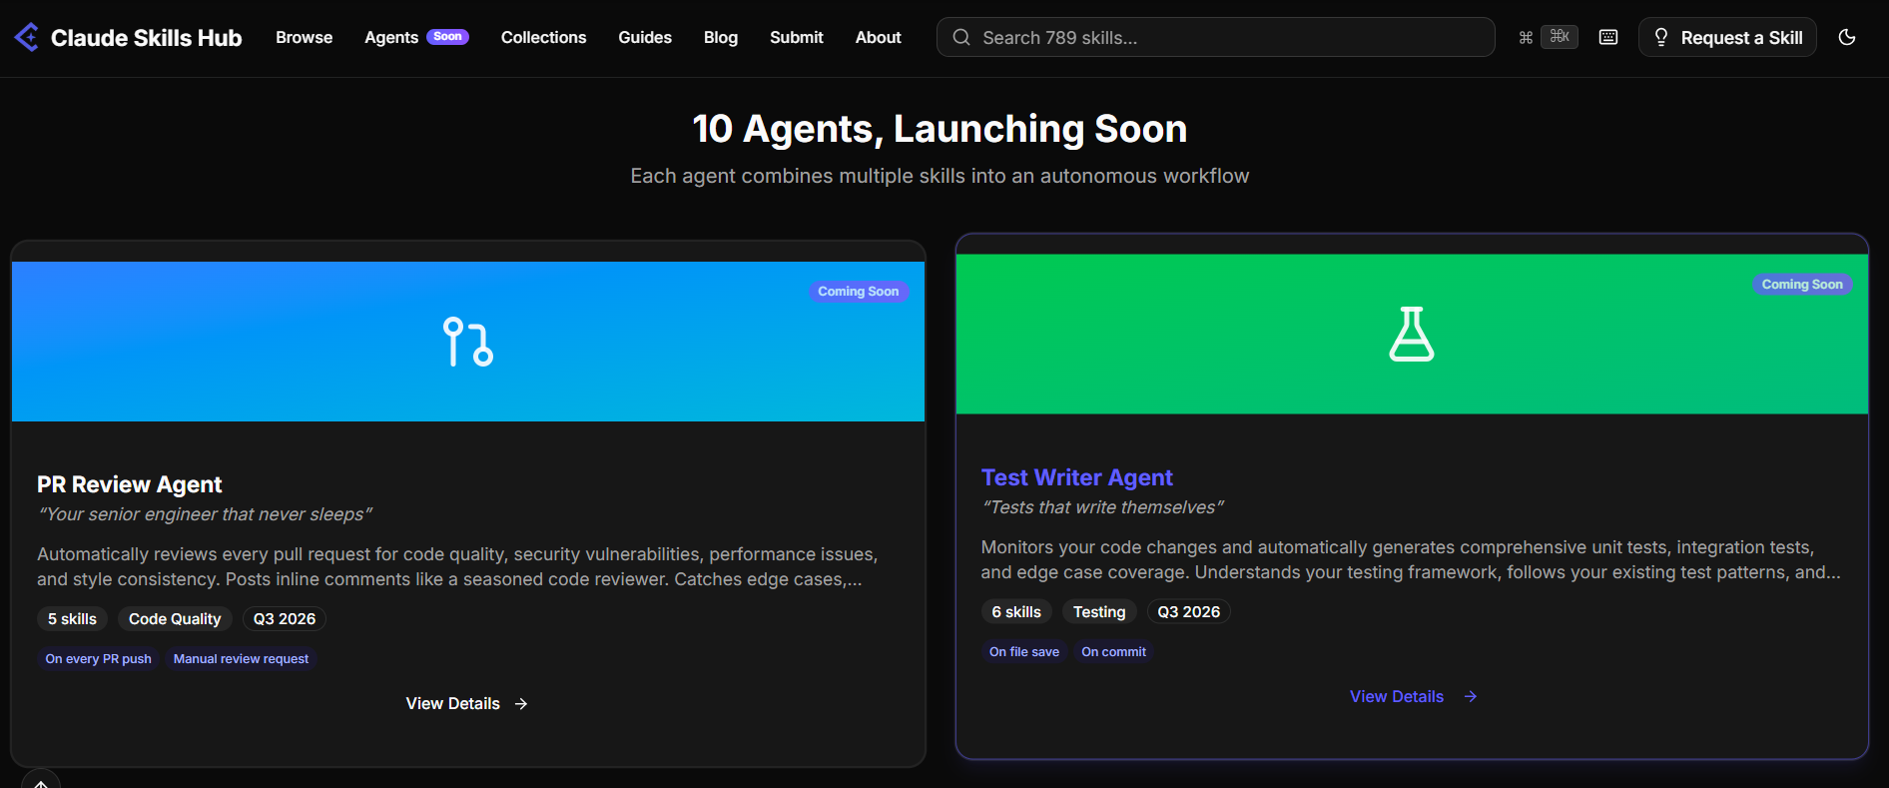Navigate to Guides
Screen dimensions: 1889x788
[645, 37]
